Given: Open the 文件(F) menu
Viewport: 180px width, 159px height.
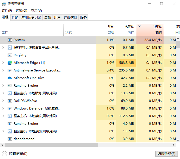Looking at the screenshot, I should tap(7, 11).
